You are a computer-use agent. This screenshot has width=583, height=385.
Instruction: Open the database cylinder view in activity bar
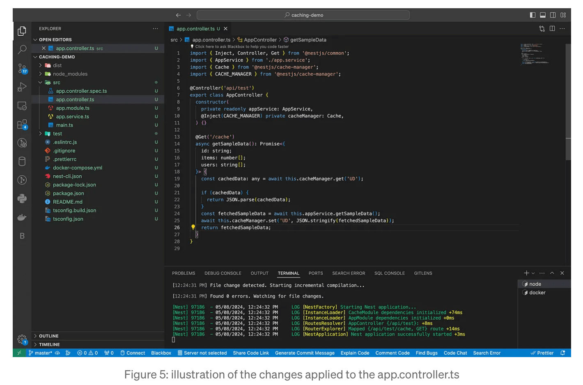[x=22, y=161]
